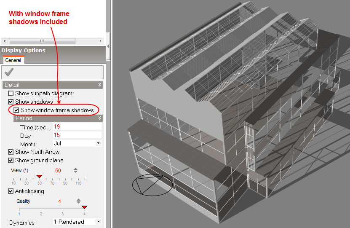The height and width of the screenshot is (228, 350).
Task: Disable the Show North Arrow checkbox
Action: (x=11, y=152)
